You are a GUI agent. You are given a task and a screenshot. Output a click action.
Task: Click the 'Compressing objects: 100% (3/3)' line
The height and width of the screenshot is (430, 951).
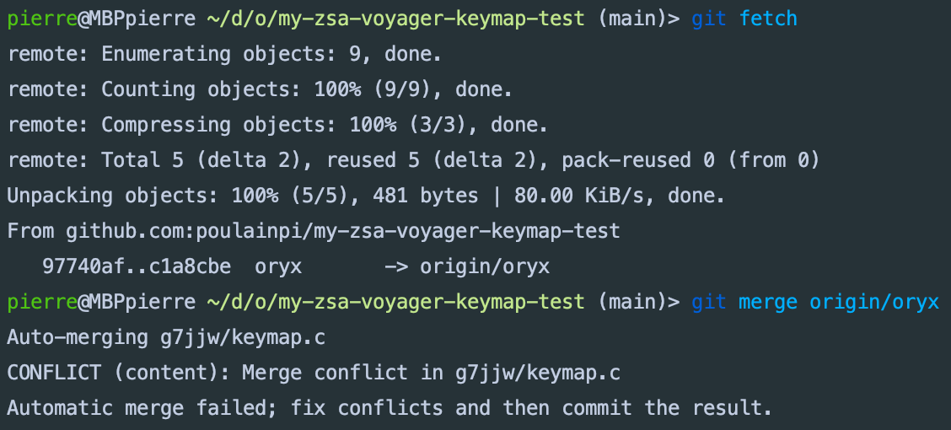[277, 125]
